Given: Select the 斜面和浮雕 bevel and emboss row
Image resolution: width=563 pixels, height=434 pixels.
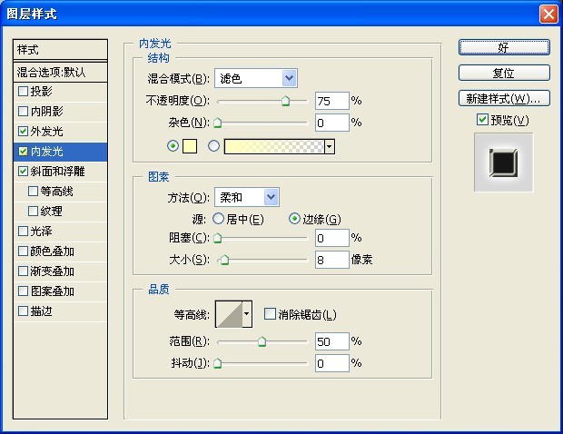Looking at the screenshot, I should pos(60,172).
